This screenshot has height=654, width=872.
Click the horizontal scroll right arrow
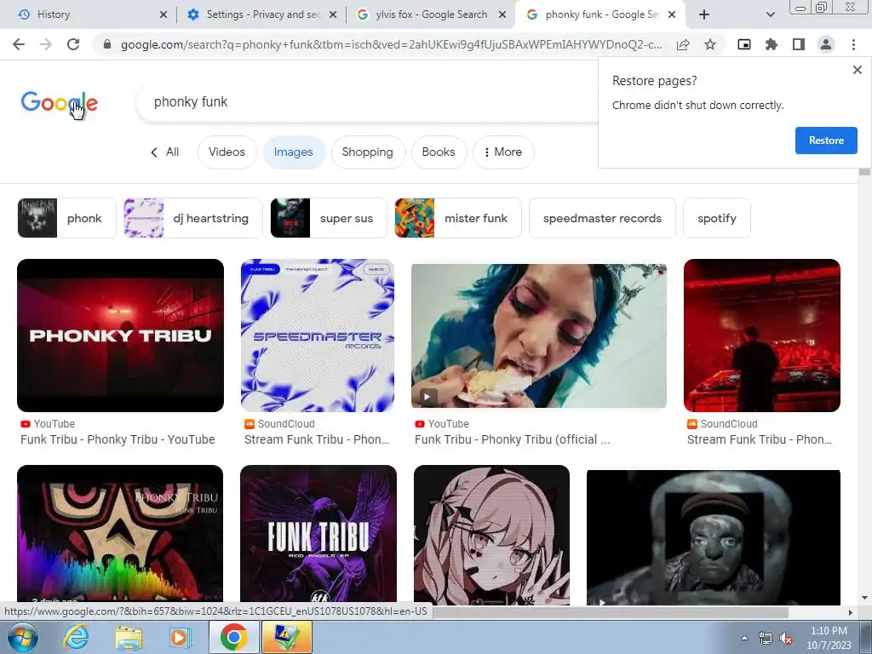[851, 612]
